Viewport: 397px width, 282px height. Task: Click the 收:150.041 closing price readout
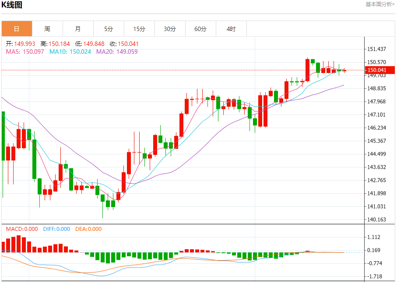[x=124, y=44]
